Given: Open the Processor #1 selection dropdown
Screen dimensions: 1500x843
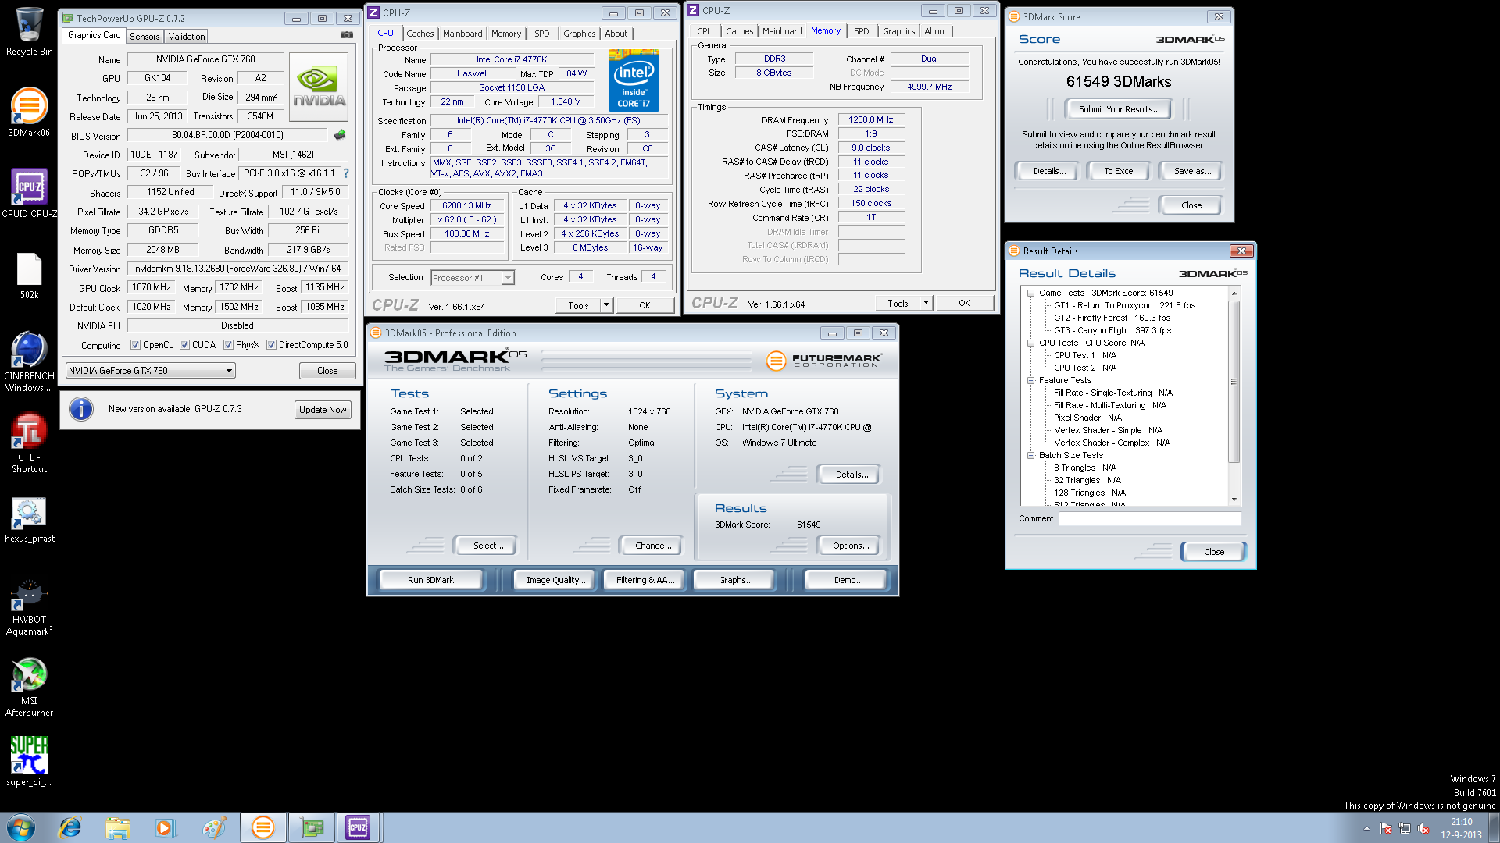Looking at the screenshot, I should point(473,278).
